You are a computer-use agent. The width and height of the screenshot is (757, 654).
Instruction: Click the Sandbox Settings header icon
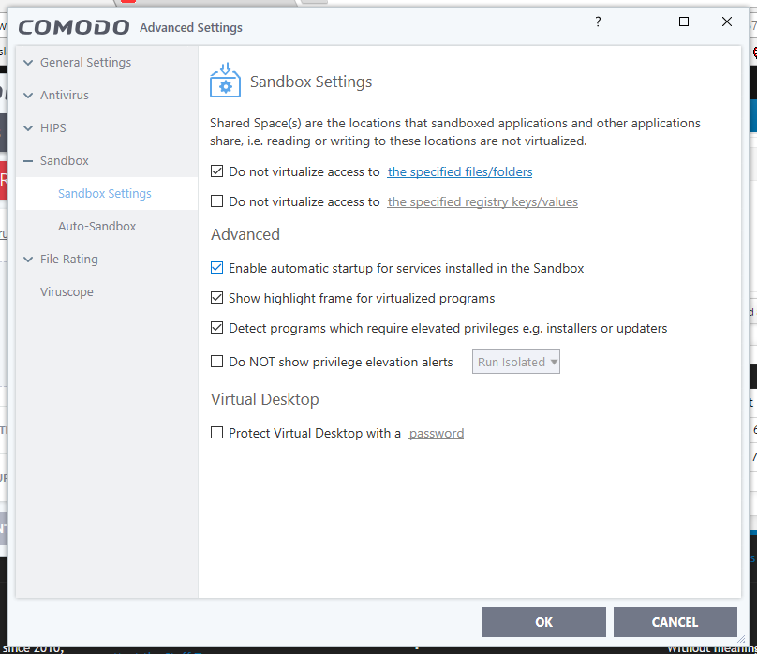click(225, 81)
